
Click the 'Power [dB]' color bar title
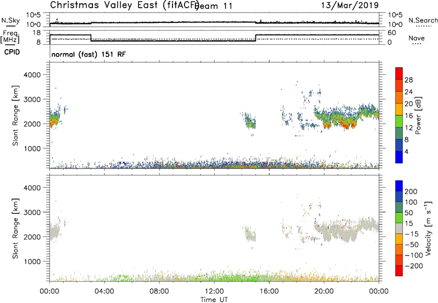[x=418, y=115]
